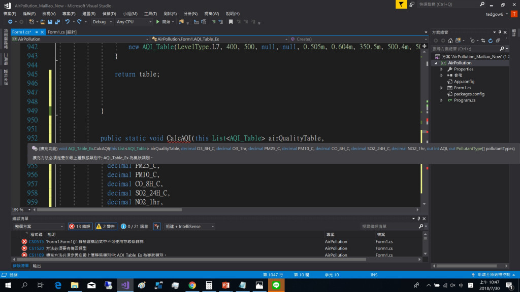Click the Collapse All icon in Solution Explorer

[x=498, y=41]
